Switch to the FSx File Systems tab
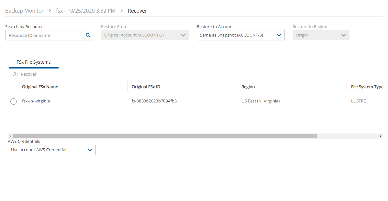Viewport: 388px width, 201px height. click(34, 62)
